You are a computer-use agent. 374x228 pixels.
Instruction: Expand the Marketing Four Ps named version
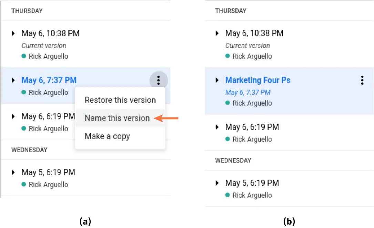click(217, 80)
